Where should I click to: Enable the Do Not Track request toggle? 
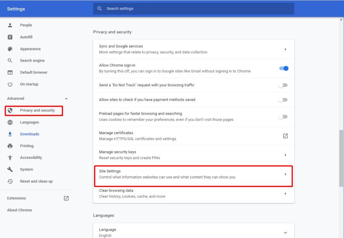pos(283,85)
